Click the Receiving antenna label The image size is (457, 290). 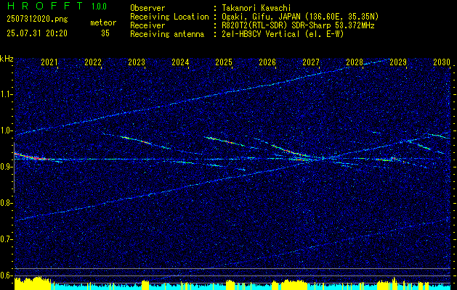click(x=167, y=34)
